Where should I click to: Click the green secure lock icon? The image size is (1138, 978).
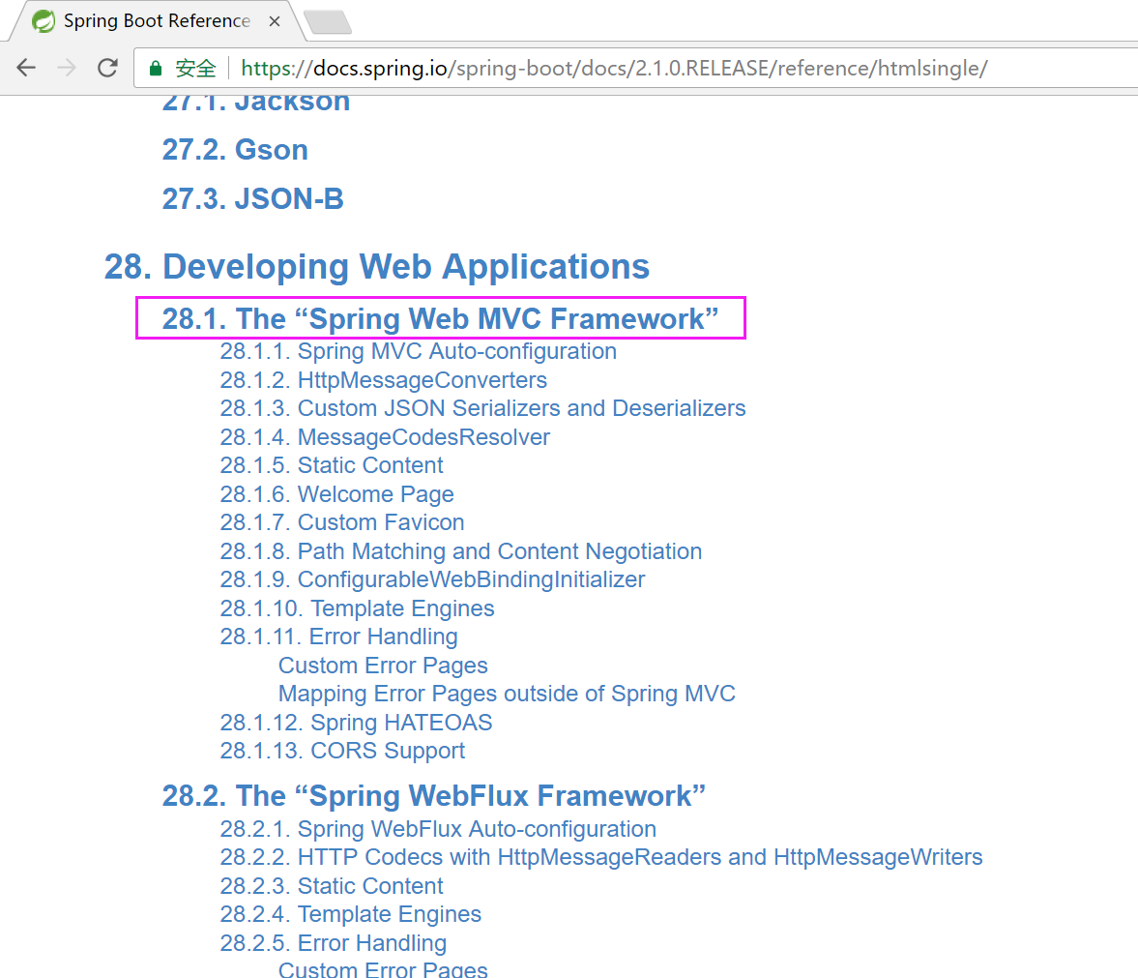pos(156,69)
